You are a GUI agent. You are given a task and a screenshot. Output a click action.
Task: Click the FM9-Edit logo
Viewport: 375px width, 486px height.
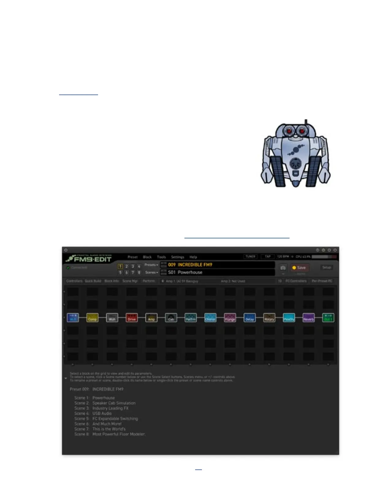[x=89, y=258]
